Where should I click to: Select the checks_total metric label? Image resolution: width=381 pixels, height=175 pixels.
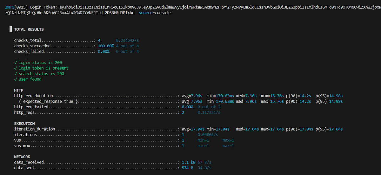(28, 41)
